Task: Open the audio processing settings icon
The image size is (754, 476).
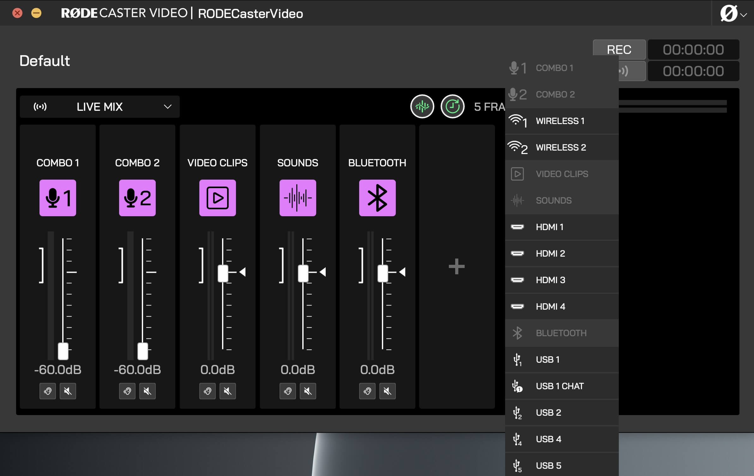Action: (423, 106)
